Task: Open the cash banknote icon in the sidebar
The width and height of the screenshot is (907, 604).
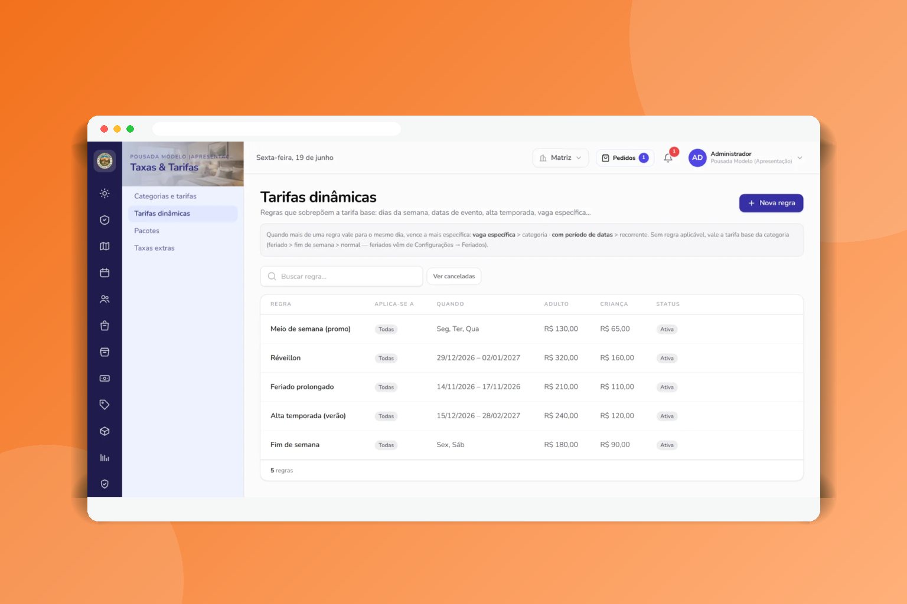Action: pyautogui.click(x=105, y=379)
